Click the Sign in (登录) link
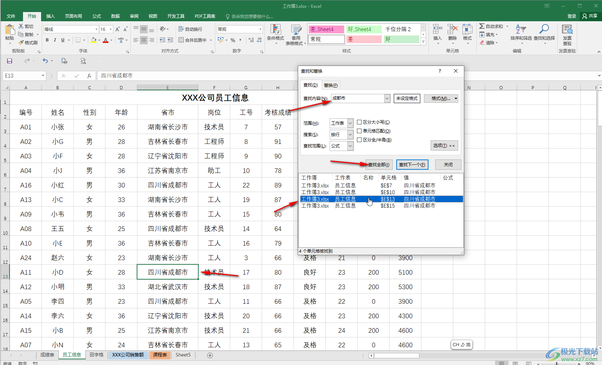The image size is (602, 365). 572,16
